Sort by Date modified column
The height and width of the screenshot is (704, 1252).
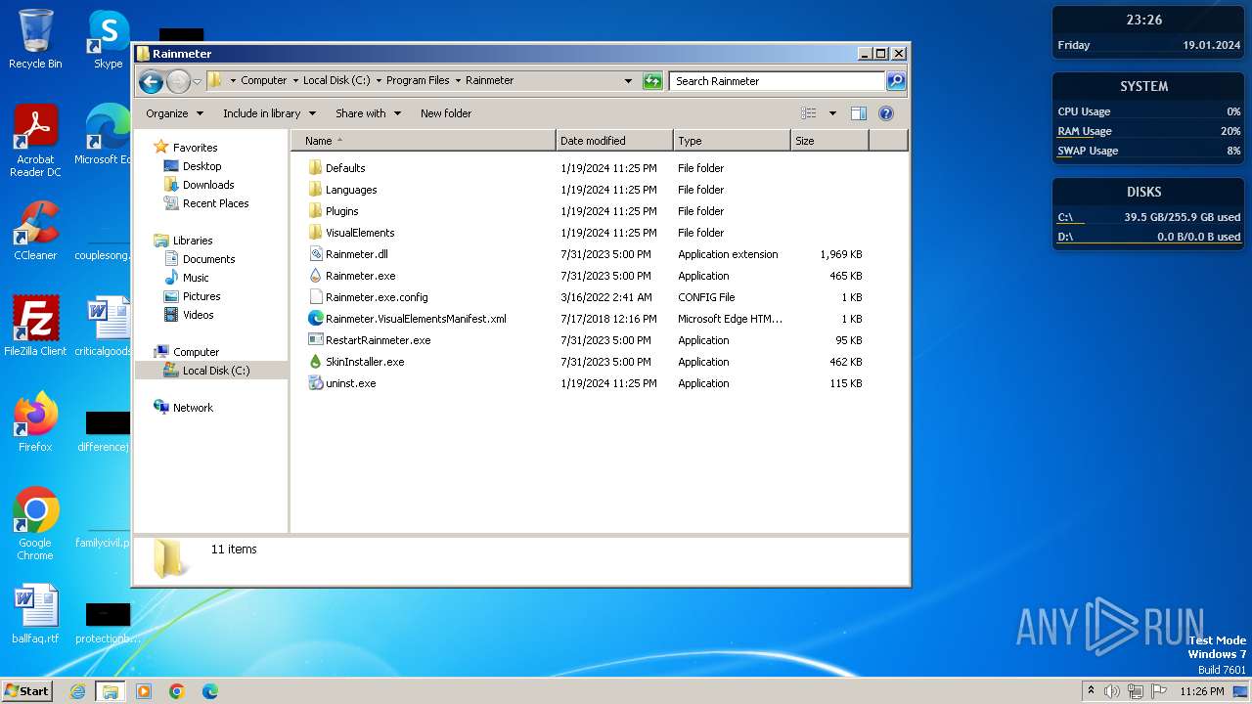(614, 141)
